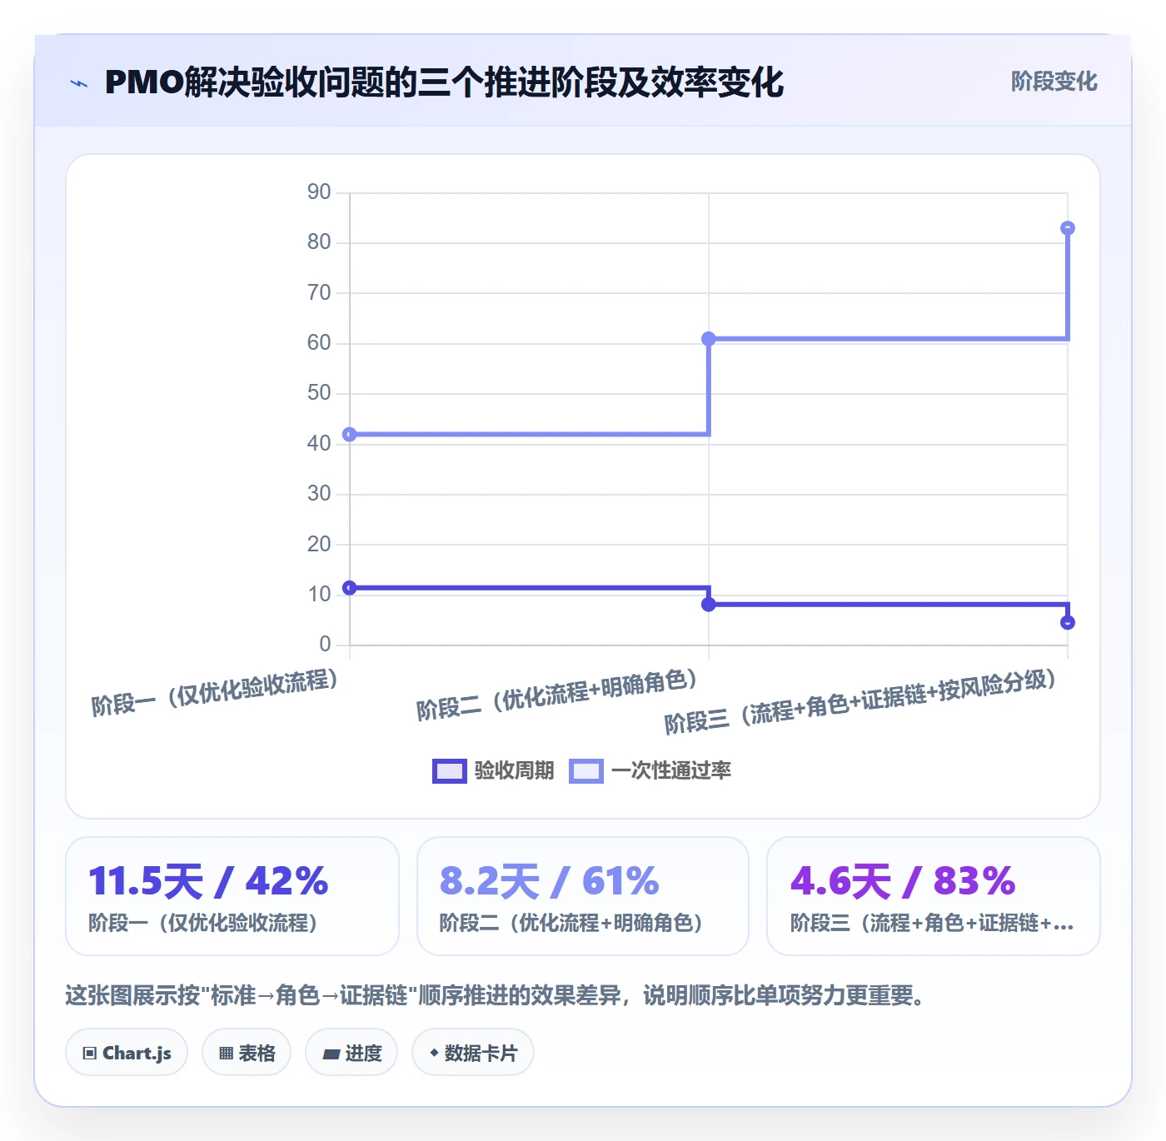Click the 验收周期 data point at 8.2
This screenshot has width=1166, height=1141.
click(709, 605)
